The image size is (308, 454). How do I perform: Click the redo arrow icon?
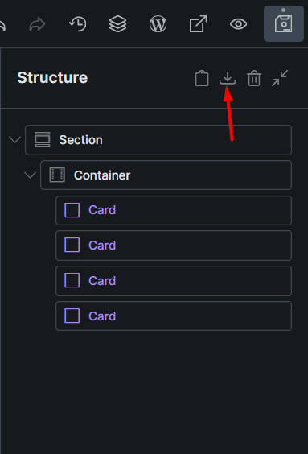(x=38, y=24)
